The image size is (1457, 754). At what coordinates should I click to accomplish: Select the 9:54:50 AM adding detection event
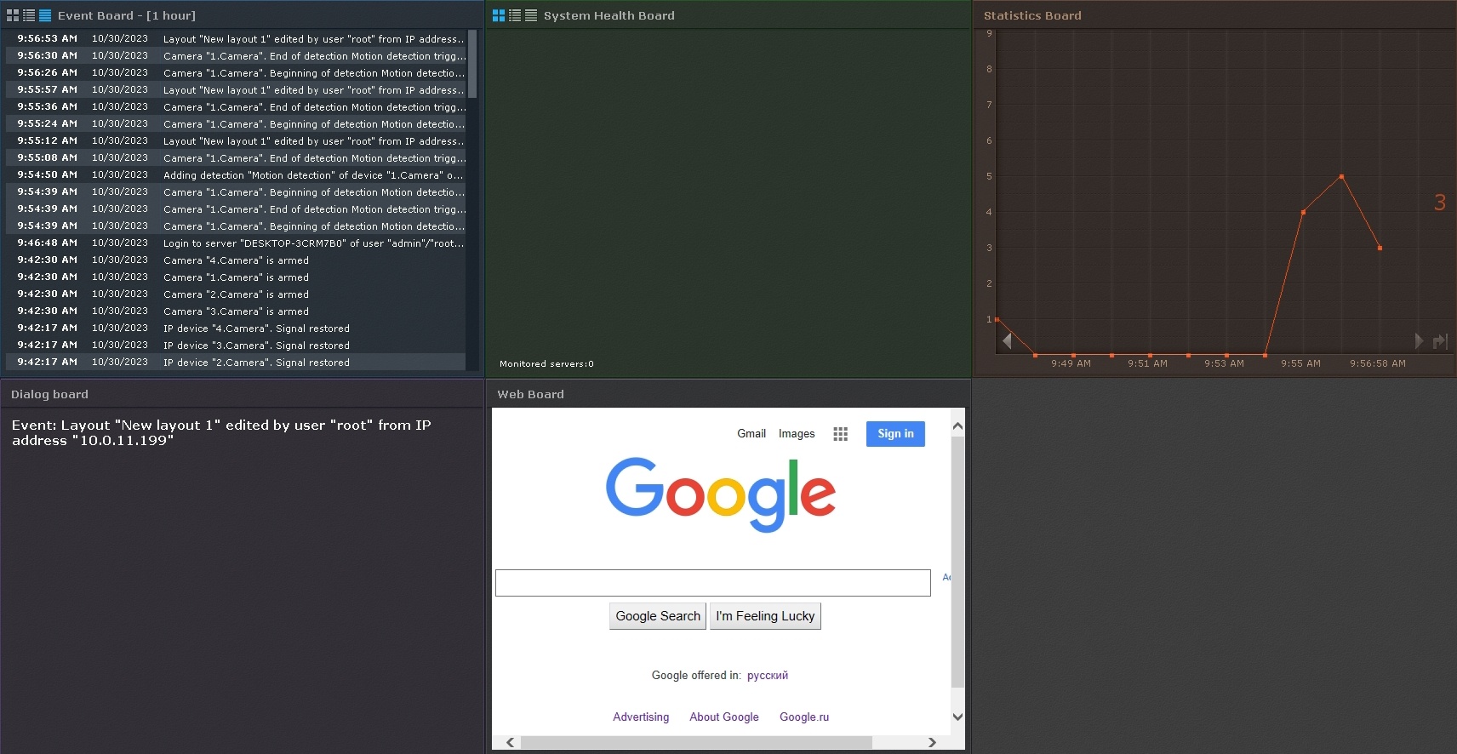click(x=236, y=175)
